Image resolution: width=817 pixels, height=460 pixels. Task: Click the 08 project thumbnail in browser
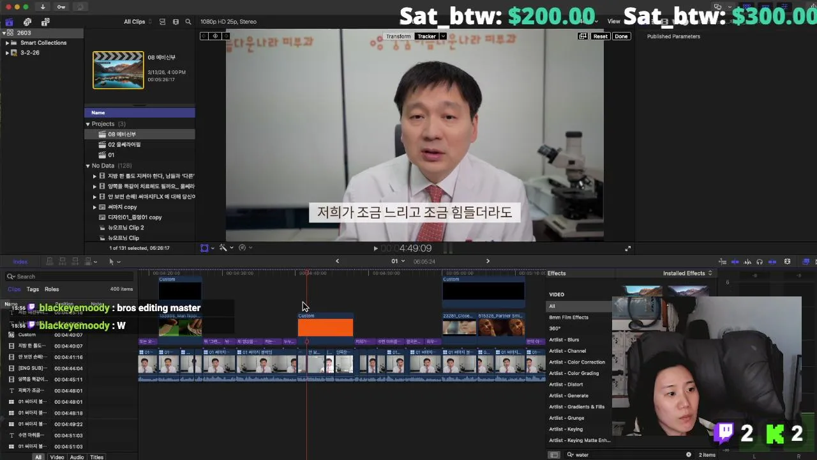(x=118, y=70)
